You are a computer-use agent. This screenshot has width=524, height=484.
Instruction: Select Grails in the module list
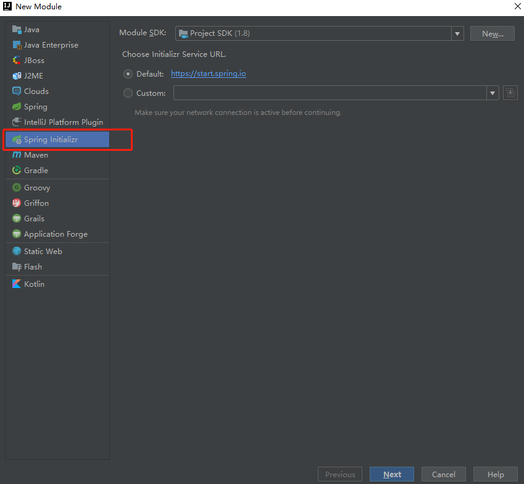tap(57, 219)
